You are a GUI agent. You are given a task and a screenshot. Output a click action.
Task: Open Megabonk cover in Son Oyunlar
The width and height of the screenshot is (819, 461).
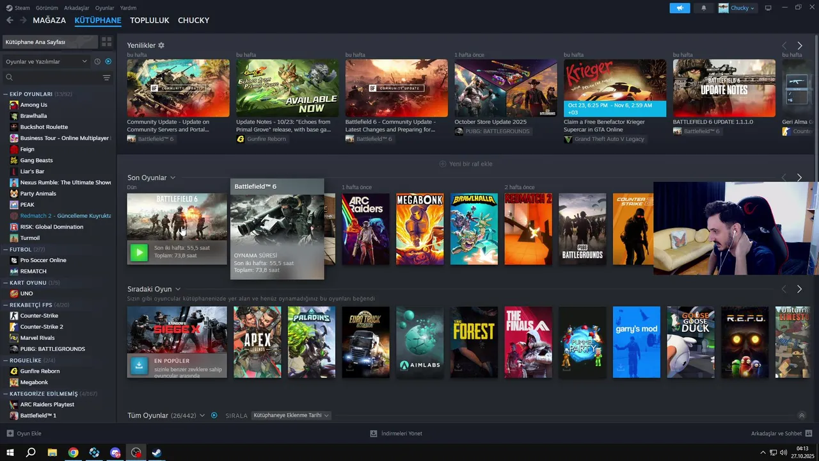pos(420,229)
